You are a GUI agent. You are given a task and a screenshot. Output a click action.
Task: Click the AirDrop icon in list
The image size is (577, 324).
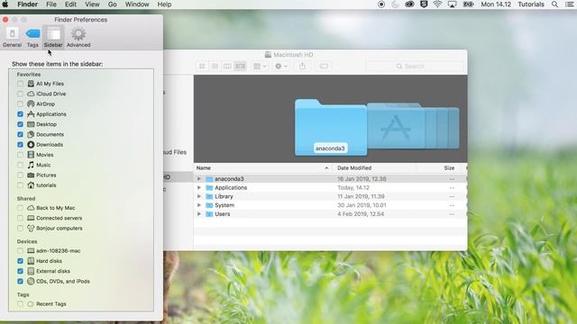click(31, 104)
